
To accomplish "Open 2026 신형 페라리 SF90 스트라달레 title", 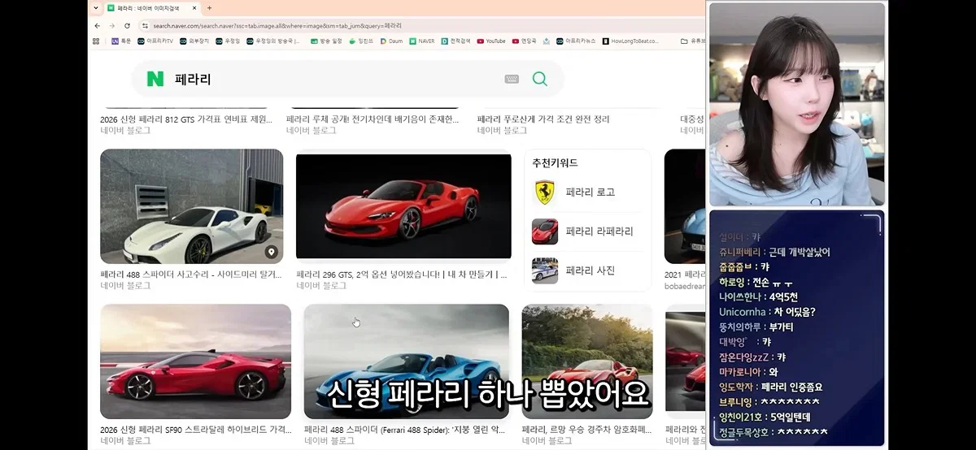I will coord(195,430).
